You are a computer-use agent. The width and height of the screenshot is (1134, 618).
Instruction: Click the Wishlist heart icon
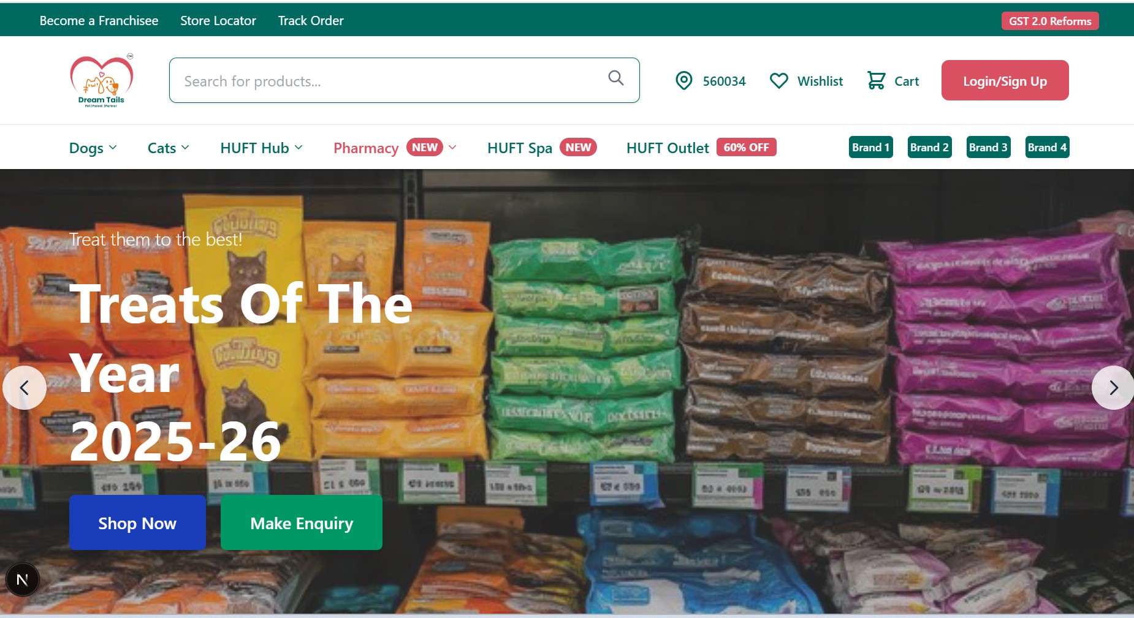(778, 81)
